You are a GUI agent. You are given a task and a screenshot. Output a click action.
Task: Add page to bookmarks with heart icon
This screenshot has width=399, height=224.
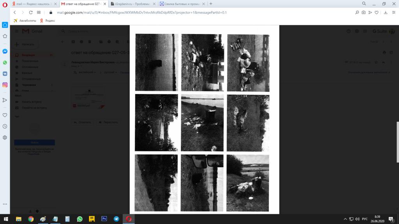tap(376, 12)
